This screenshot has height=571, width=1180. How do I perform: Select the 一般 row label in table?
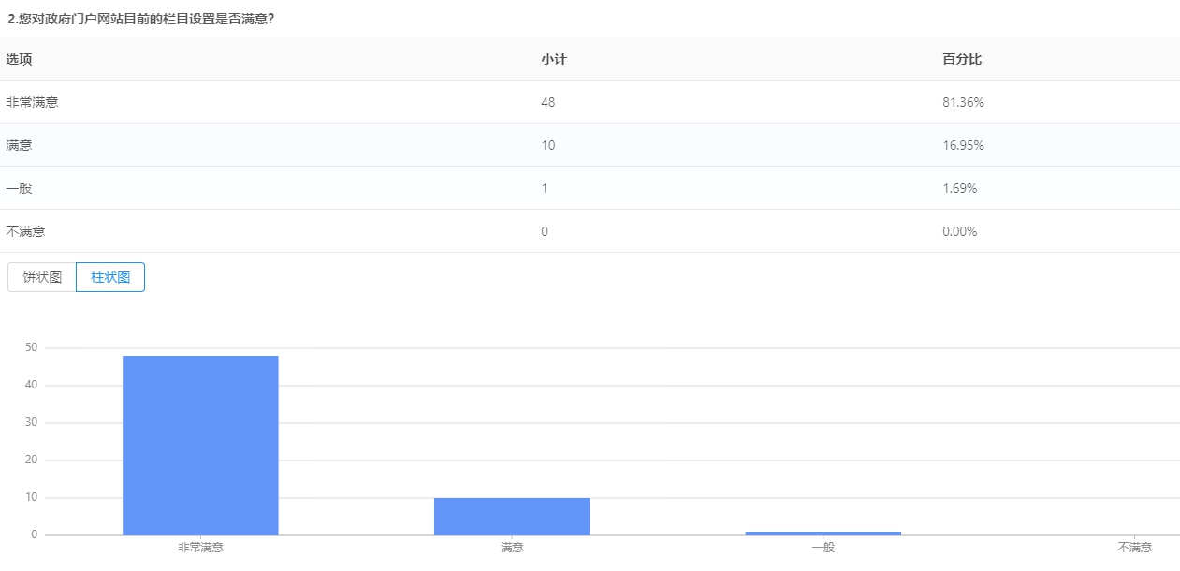20,188
